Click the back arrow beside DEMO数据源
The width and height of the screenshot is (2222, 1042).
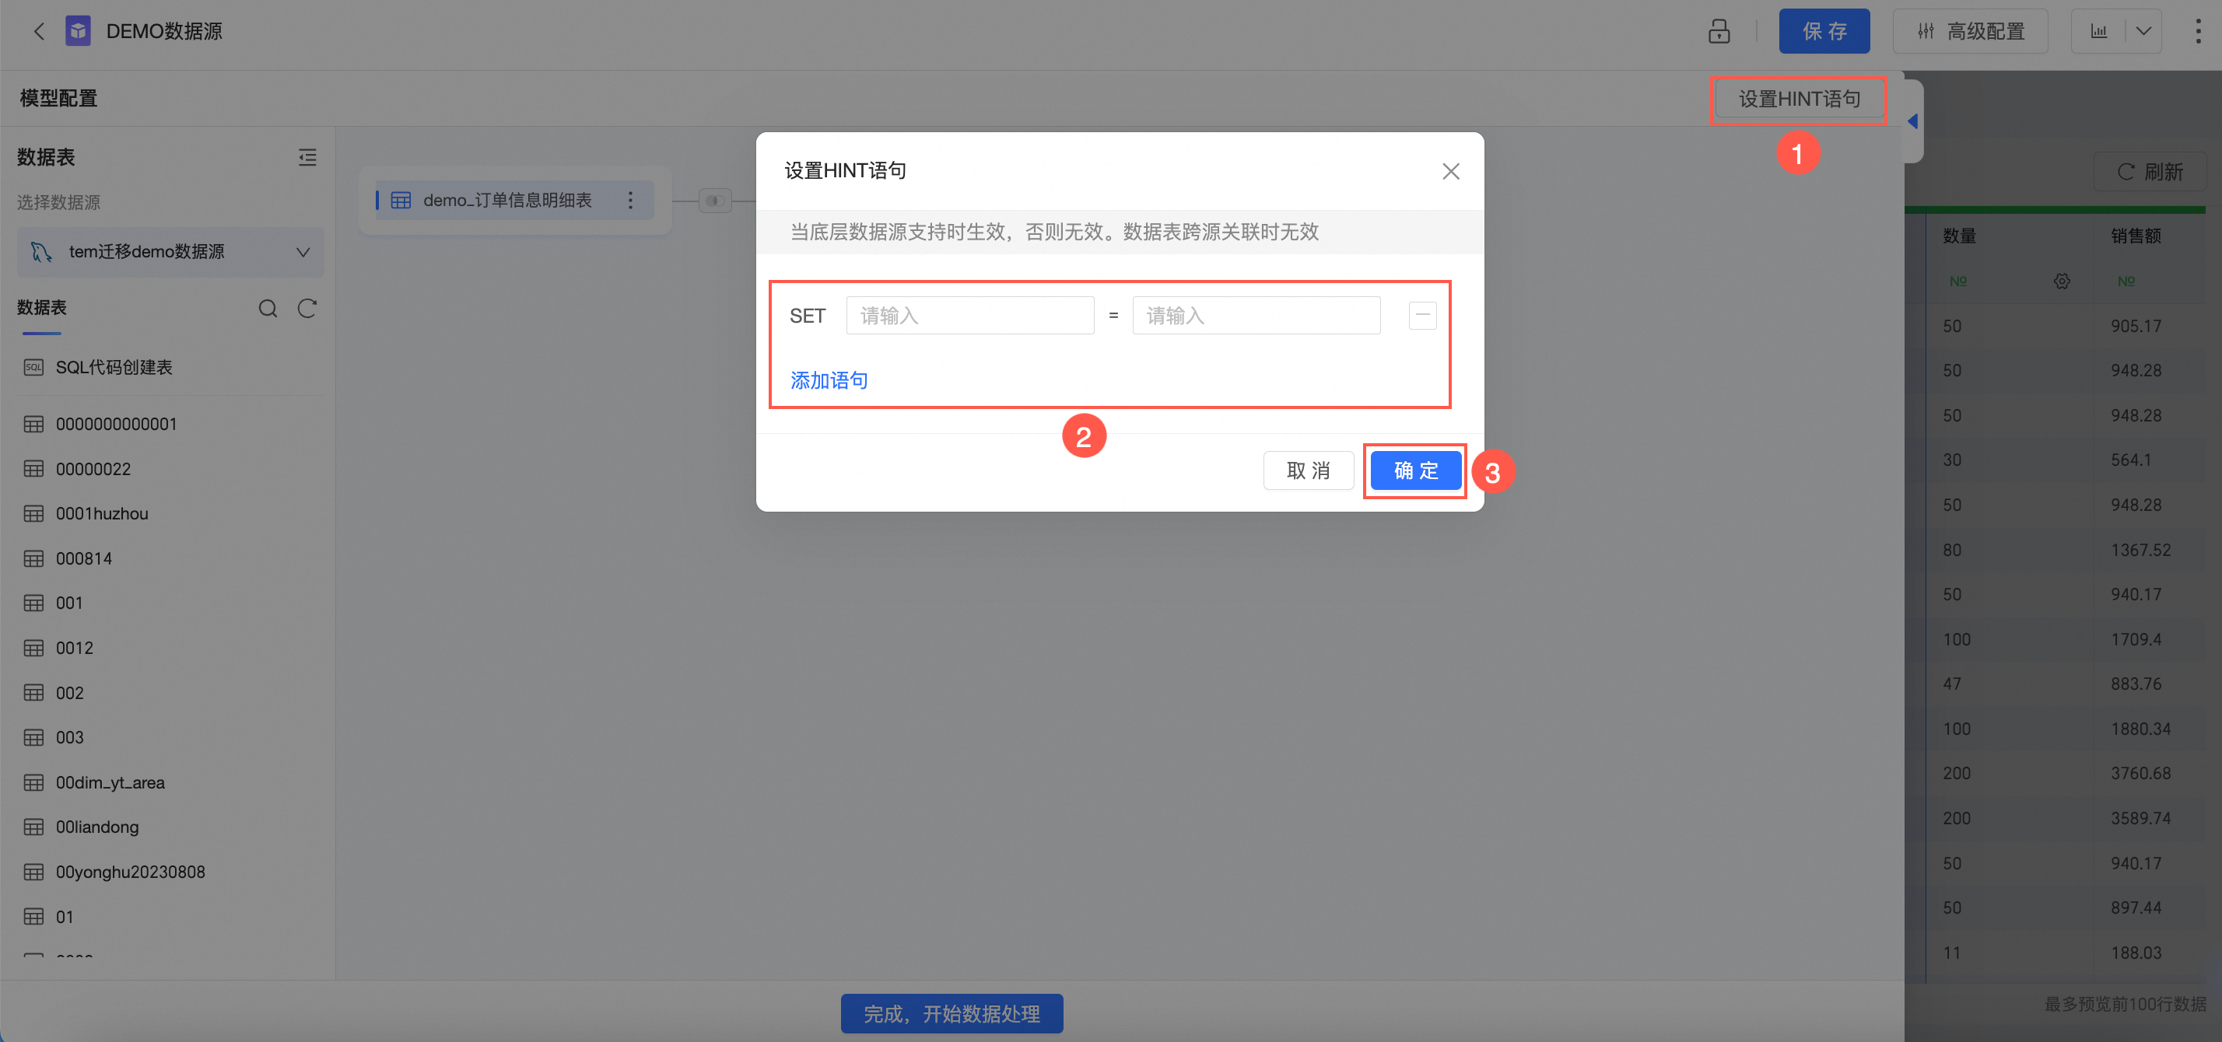point(39,32)
